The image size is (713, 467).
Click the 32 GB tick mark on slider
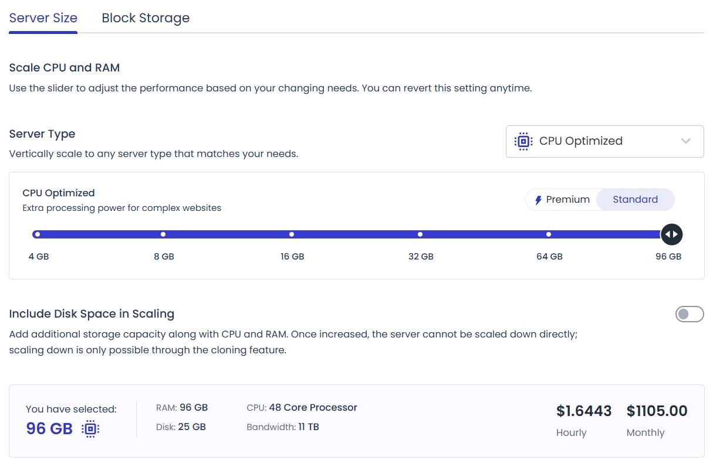point(420,234)
